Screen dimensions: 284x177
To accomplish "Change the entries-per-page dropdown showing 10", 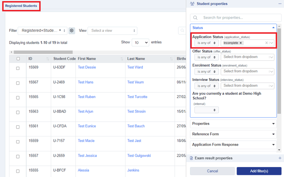I will click(140, 43).
